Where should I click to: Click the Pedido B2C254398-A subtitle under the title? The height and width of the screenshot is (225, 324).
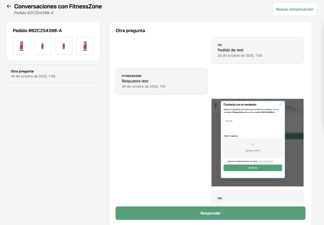pyautogui.click(x=34, y=13)
